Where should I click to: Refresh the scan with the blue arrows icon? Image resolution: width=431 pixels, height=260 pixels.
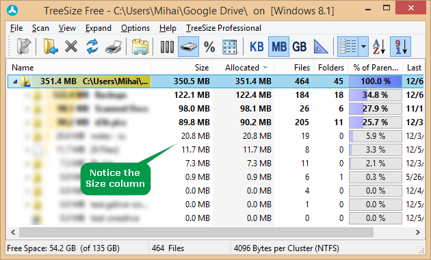point(92,46)
